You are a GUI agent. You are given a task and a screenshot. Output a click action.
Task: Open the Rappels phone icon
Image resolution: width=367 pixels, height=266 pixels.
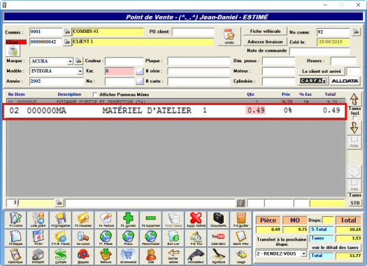[83, 256]
